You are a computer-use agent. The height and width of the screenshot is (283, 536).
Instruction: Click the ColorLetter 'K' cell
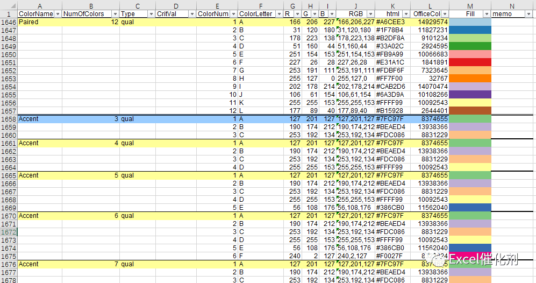(x=261, y=103)
